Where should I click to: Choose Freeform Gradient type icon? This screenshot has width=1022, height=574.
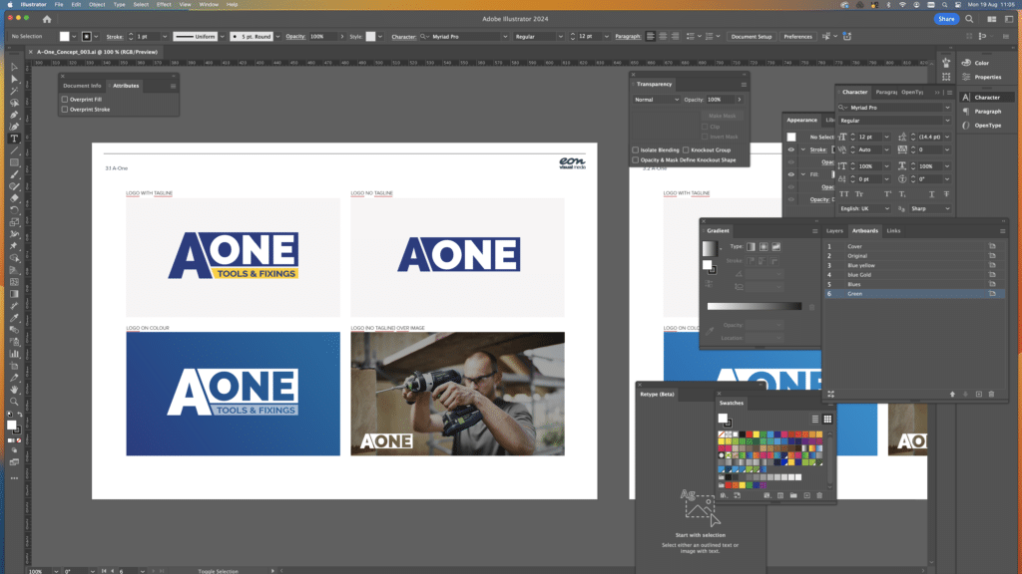[775, 247]
